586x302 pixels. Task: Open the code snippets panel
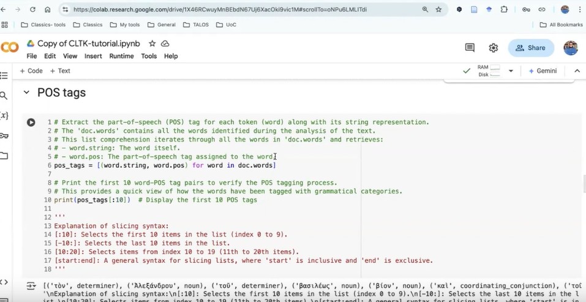coord(4,282)
